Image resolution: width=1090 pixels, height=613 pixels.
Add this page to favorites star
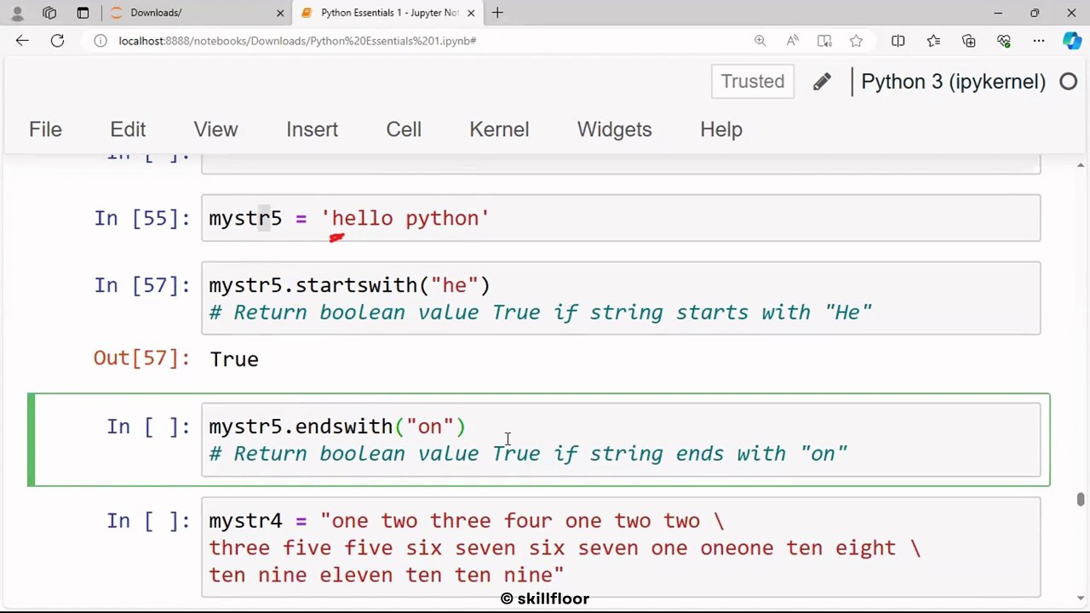(x=856, y=40)
